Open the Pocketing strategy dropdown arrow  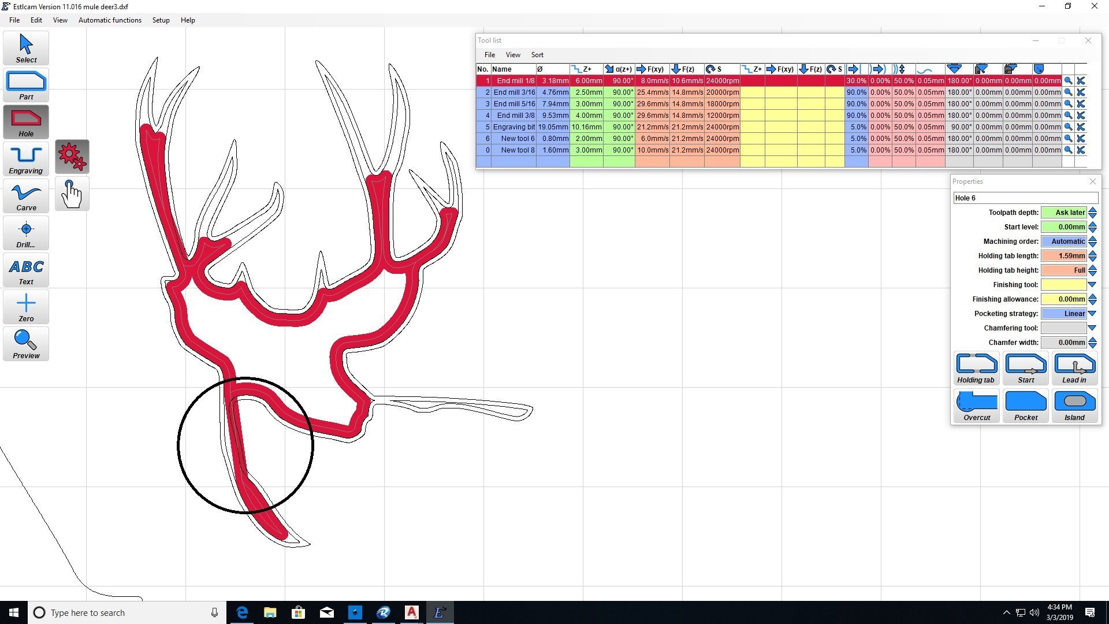point(1092,314)
